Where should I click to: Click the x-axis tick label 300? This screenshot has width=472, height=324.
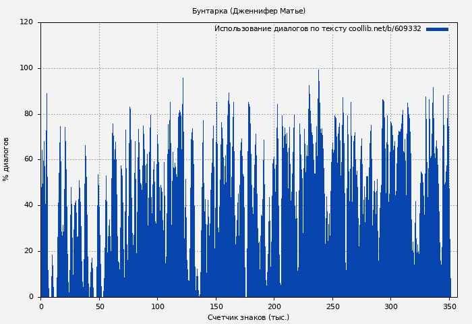click(x=391, y=306)
